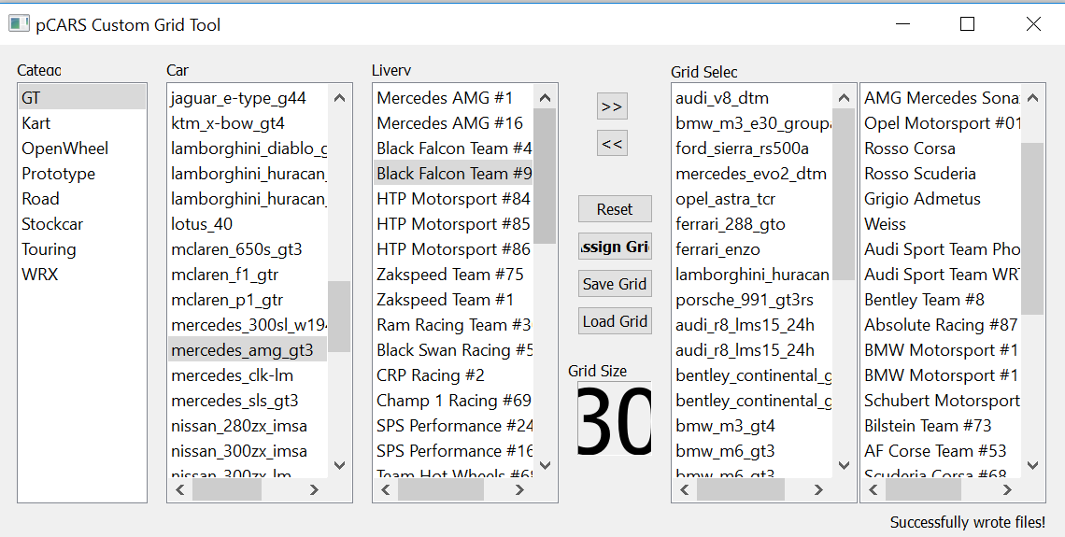The height and width of the screenshot is (537, 1065).
Task: Select Absolute Racing #87 grid livery
Action: 942,324
